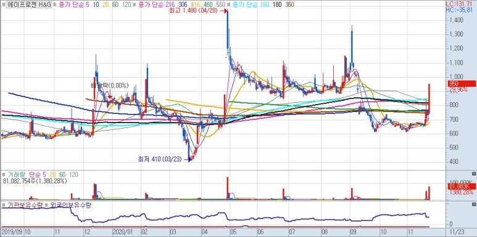Click the 거래량 volume indicator label
This screenshot has height=237, width=477.
16,175
